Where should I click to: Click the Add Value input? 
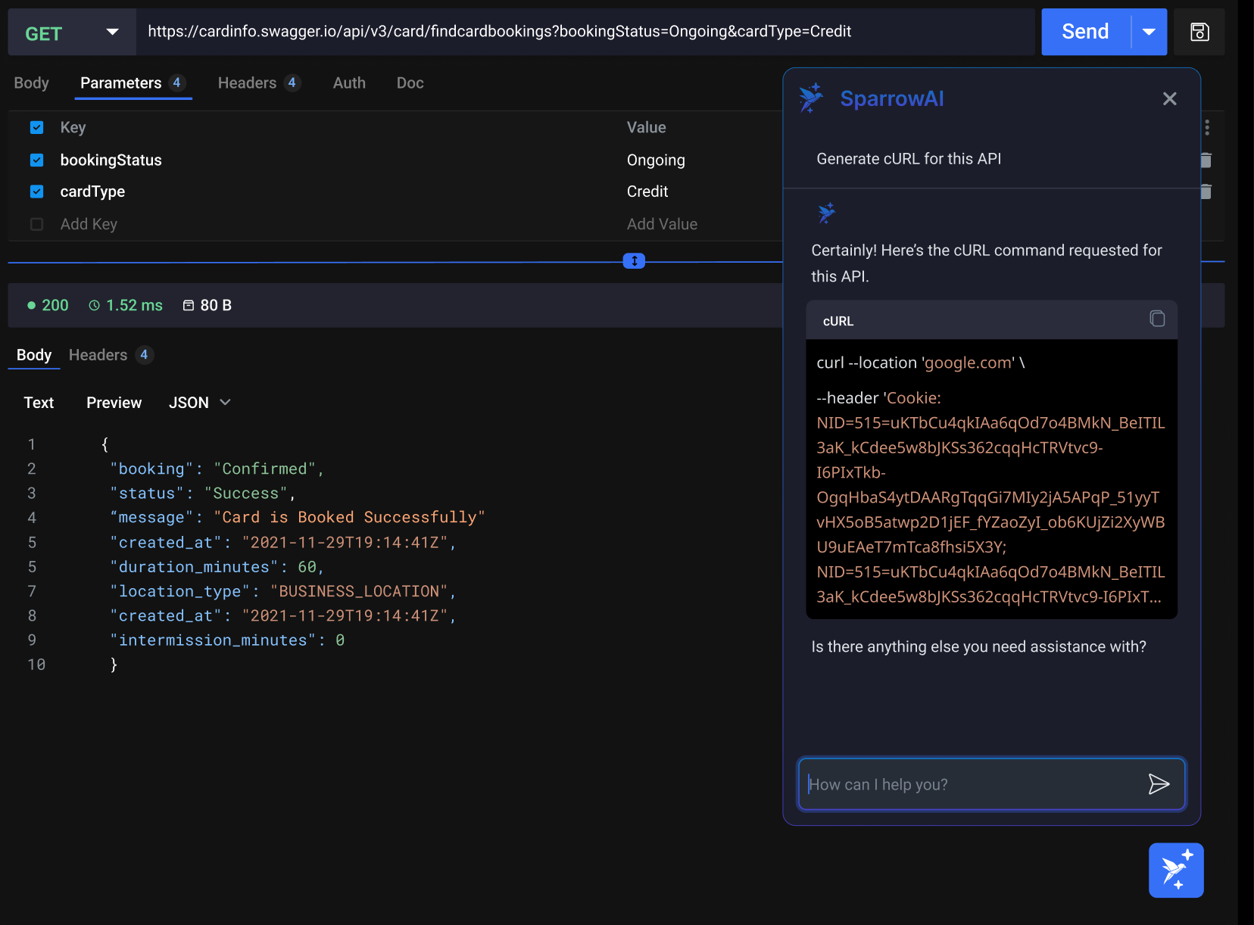pos(662,224)
